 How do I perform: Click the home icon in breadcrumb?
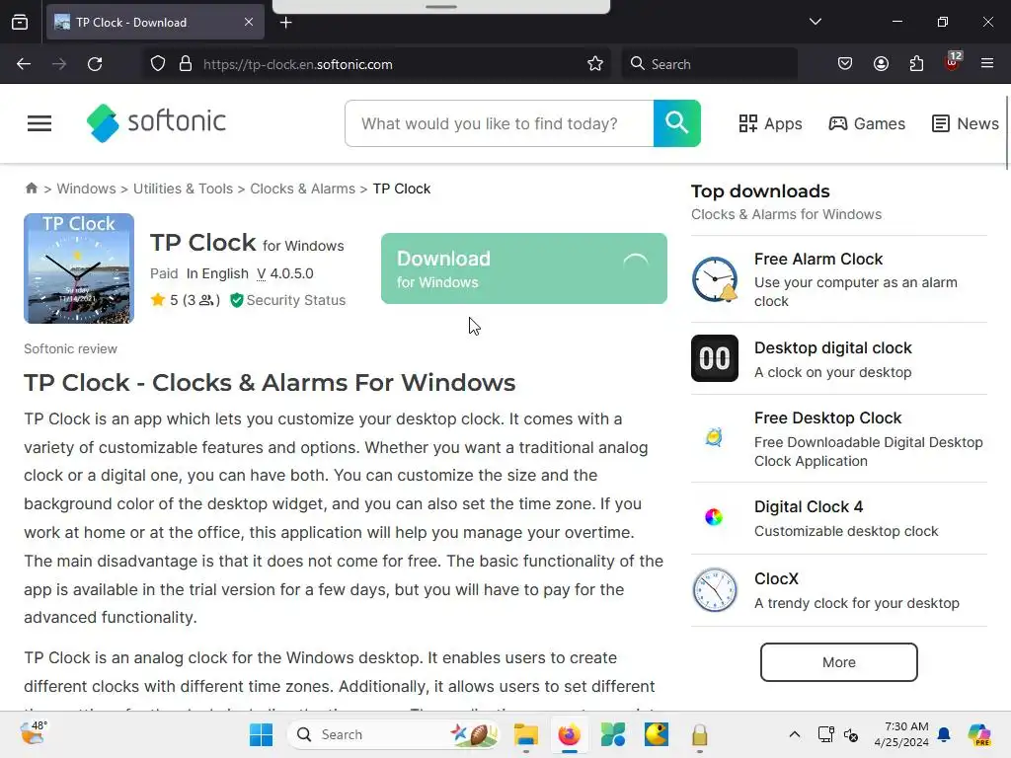(x=31, y=189)
